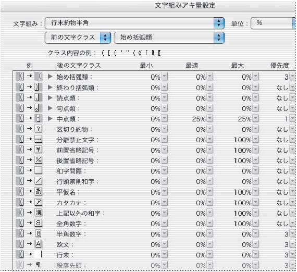Click the 最大 100% value in 前置省略記号 row

pos(243,150)
